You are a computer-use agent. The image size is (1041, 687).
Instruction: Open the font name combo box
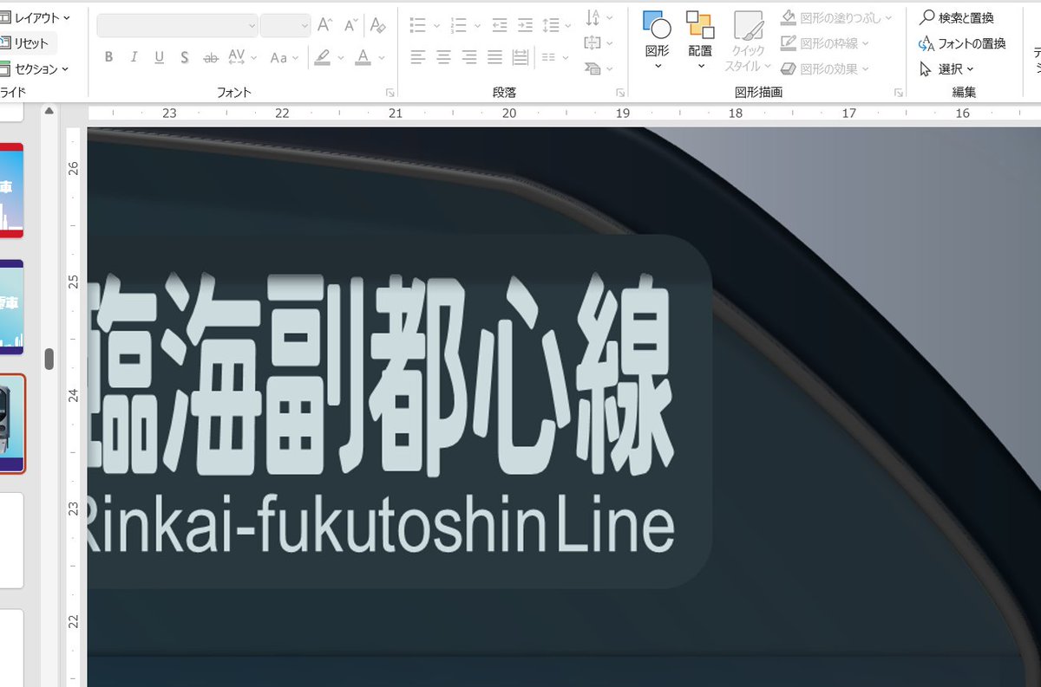tap(177, 25)
